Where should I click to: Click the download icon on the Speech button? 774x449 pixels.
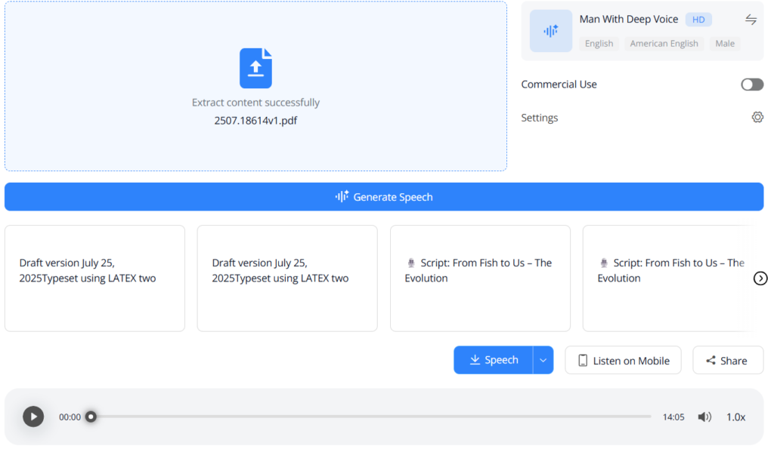(473, 360)
